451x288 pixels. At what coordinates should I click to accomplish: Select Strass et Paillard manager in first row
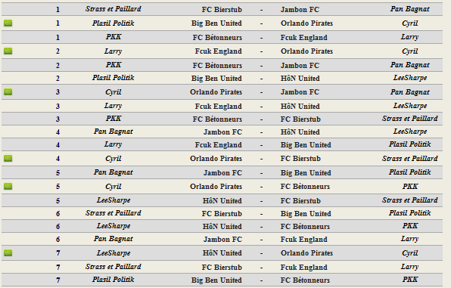(114, 9)
